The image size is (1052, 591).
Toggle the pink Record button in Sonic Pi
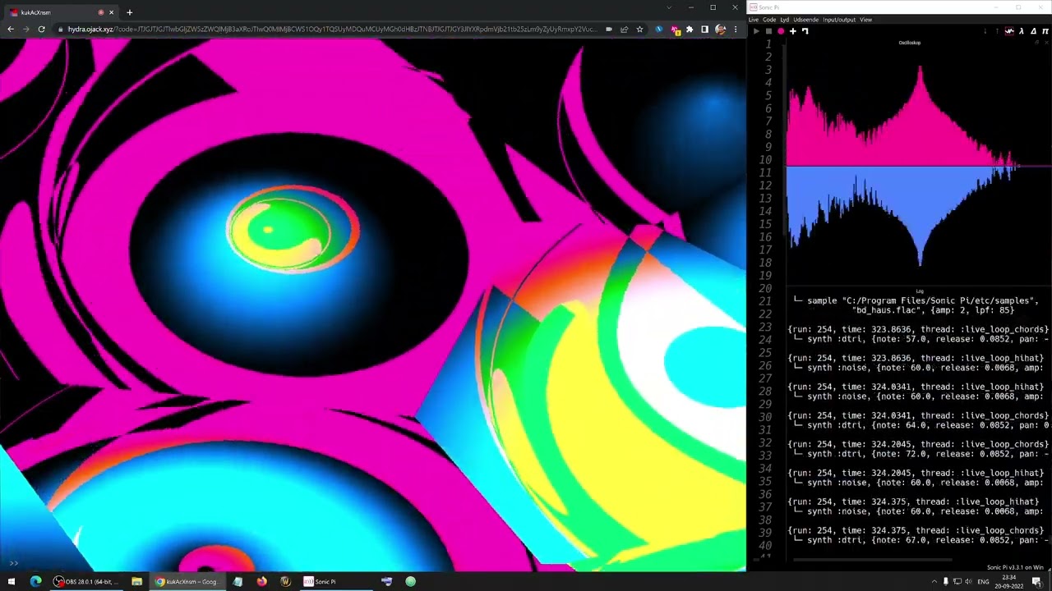781,31
